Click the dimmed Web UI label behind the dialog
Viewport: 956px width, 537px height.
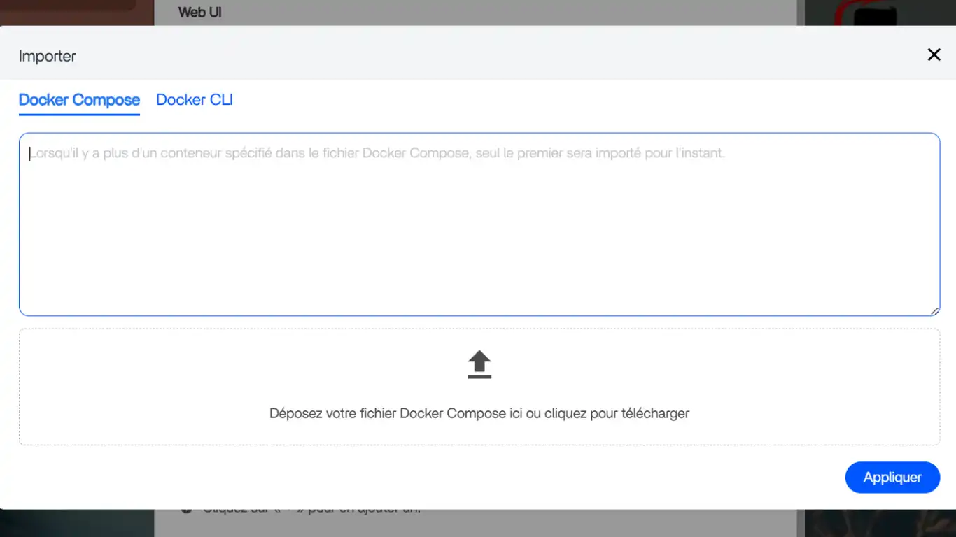point(200,12)
